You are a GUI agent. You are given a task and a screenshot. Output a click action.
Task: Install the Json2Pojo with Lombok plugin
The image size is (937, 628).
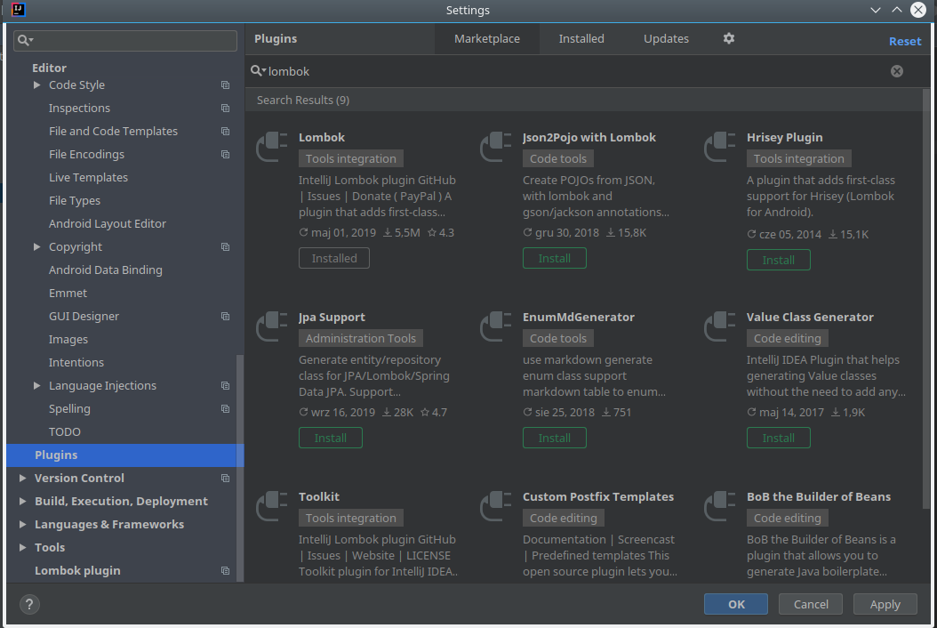point(555,258)
